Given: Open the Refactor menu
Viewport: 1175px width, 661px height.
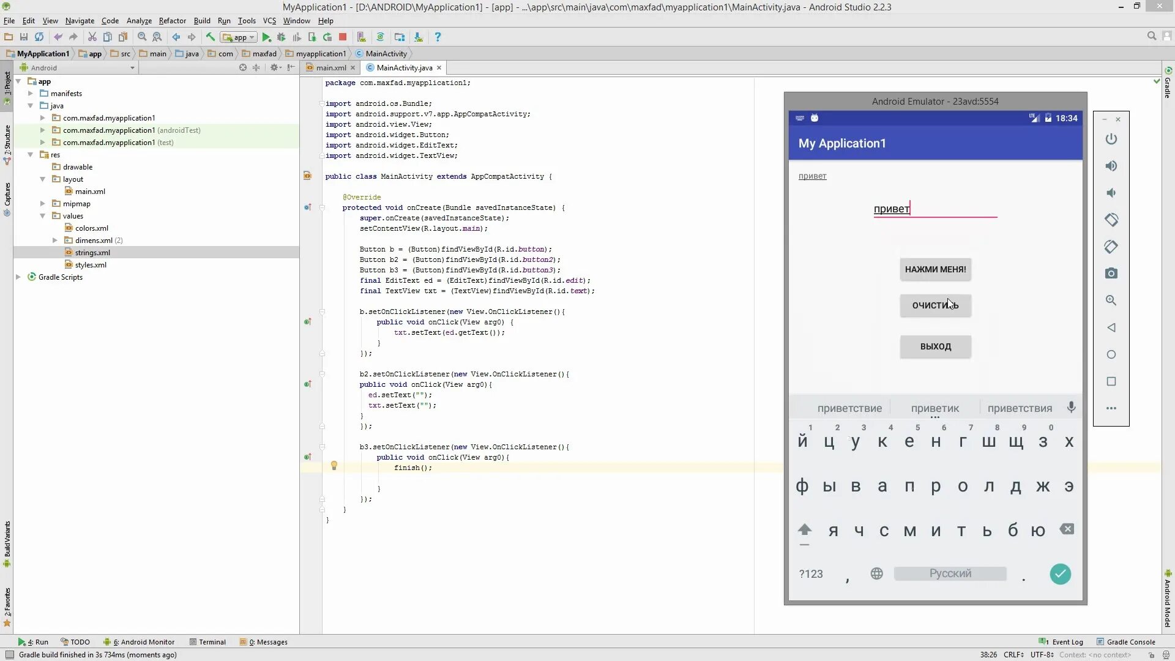Looking at the screenshot, I should pyautogui.click(x=172, y=21).
